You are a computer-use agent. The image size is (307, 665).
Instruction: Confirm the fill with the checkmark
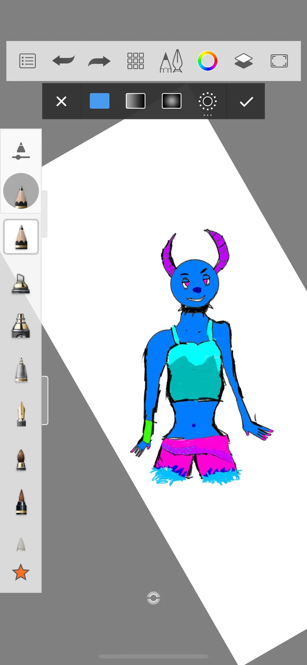tap(246, 101)
